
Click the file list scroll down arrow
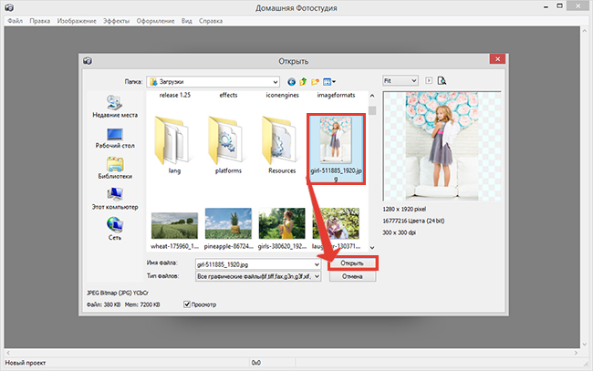pyautogui.click(x=372, y=247)
